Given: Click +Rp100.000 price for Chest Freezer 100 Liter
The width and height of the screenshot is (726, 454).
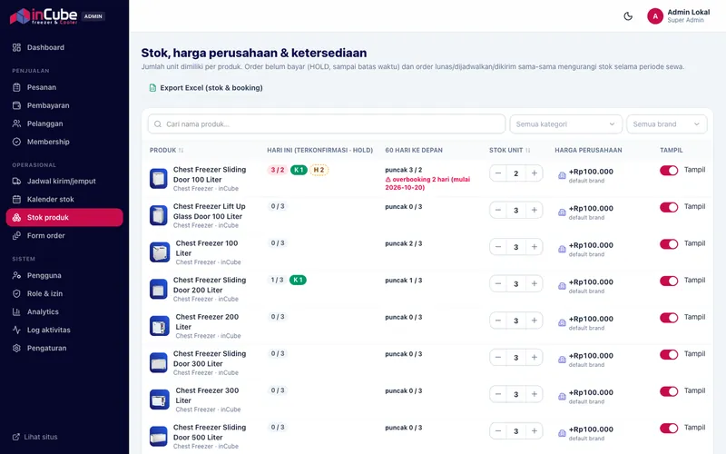Looking at the screenshot, I should pos(591,245).
